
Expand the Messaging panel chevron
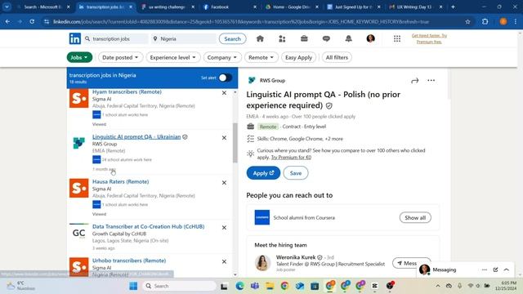[x=507, y=269]
